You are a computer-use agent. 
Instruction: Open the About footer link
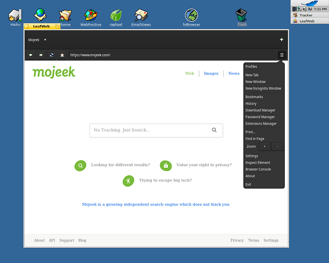click(x=39, y=240)
